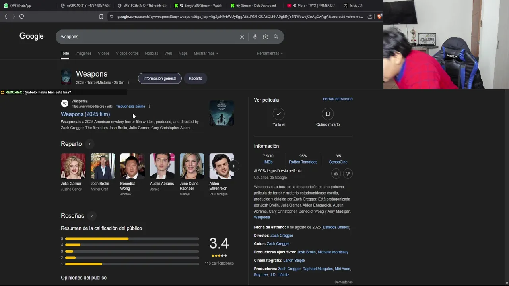Start voice search microphone icon

point(255,37)
